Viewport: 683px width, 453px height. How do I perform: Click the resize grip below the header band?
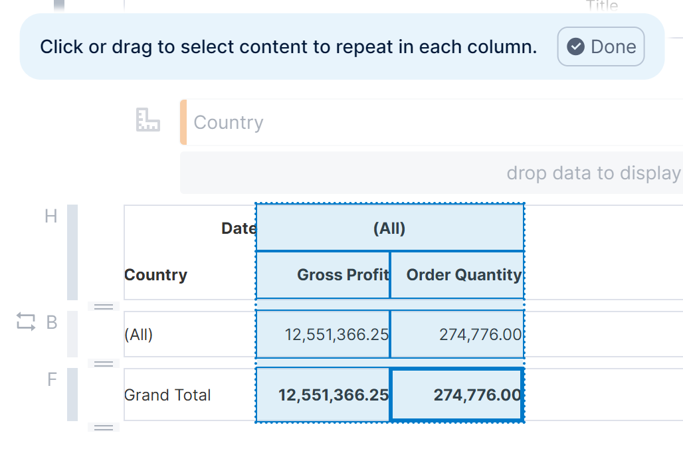coord(104,306)
